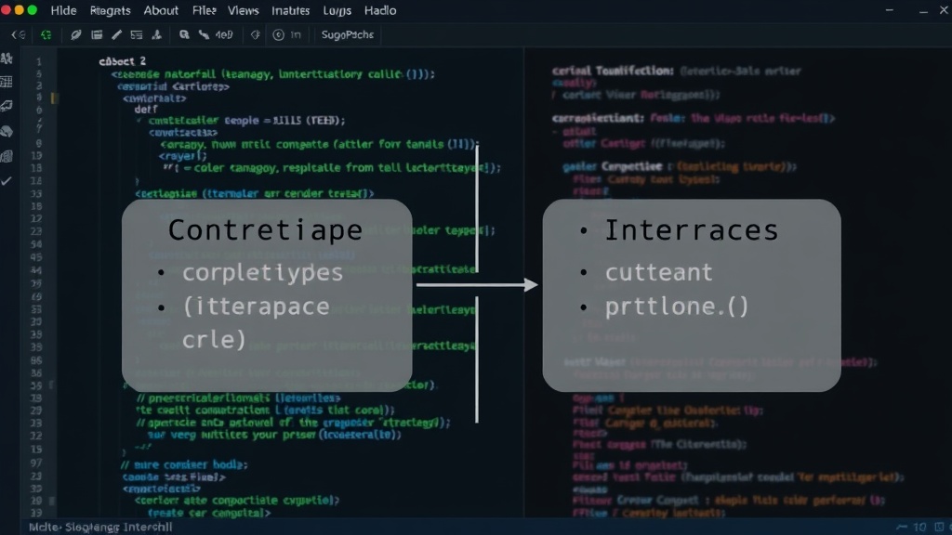Select the pencil edit icon
The height and width of the screenshot is (535, 952).
pyautogui.click(x=116, y=34)
